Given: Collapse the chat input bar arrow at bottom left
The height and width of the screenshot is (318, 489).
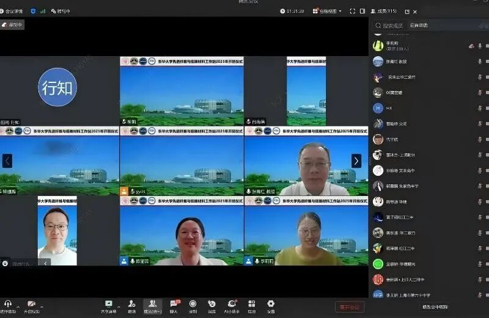Looking at the screenshot, I should coord(45,264).
